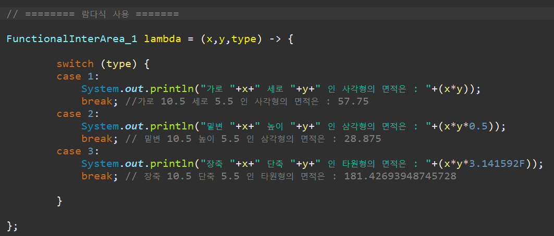The width and height of the screenshot is (554, 236).
Task: Click 'println' in the 타원형 print line
Action: pyautogui.click(x=171, y=164)
